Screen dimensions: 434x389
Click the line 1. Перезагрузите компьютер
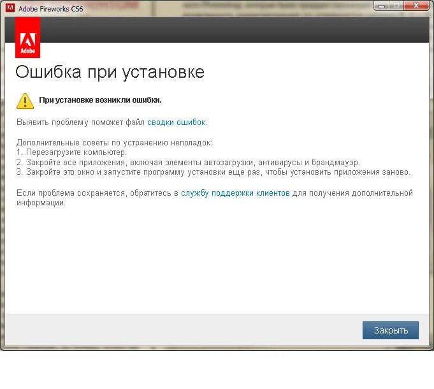pos(71,152)
